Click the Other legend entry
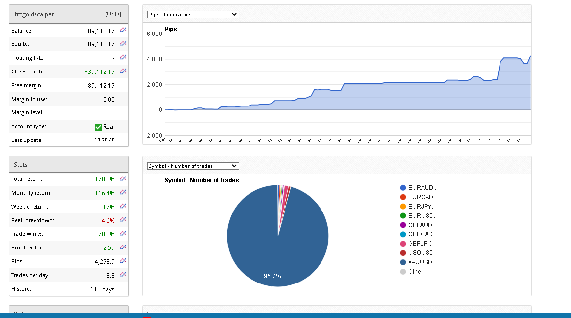The height and width of the screenshot is (318, 571). pyautogui.click(x=415, y=272)
